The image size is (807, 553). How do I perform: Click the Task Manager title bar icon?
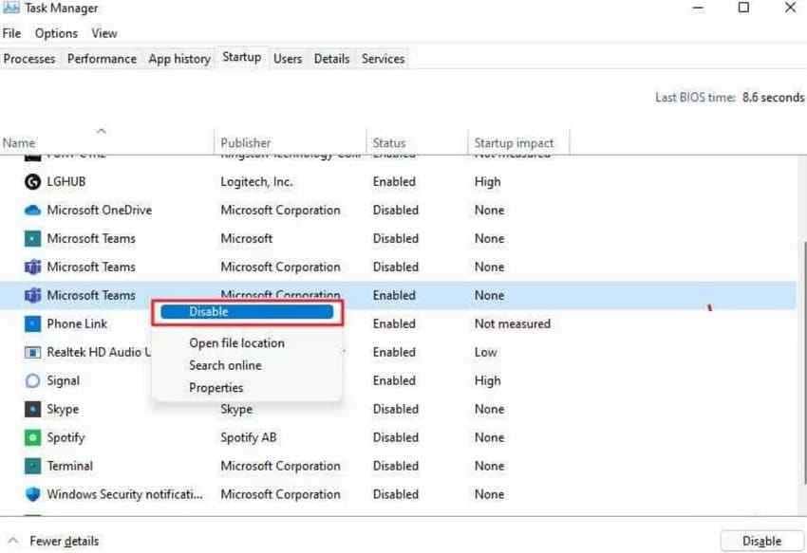coord(10,8)
